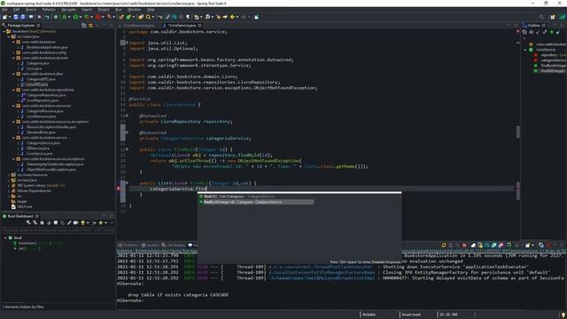Viewport: 567px width, 319px height.
Task: Open the New file dropdown arrow
Action: click(x=10, y=17)
